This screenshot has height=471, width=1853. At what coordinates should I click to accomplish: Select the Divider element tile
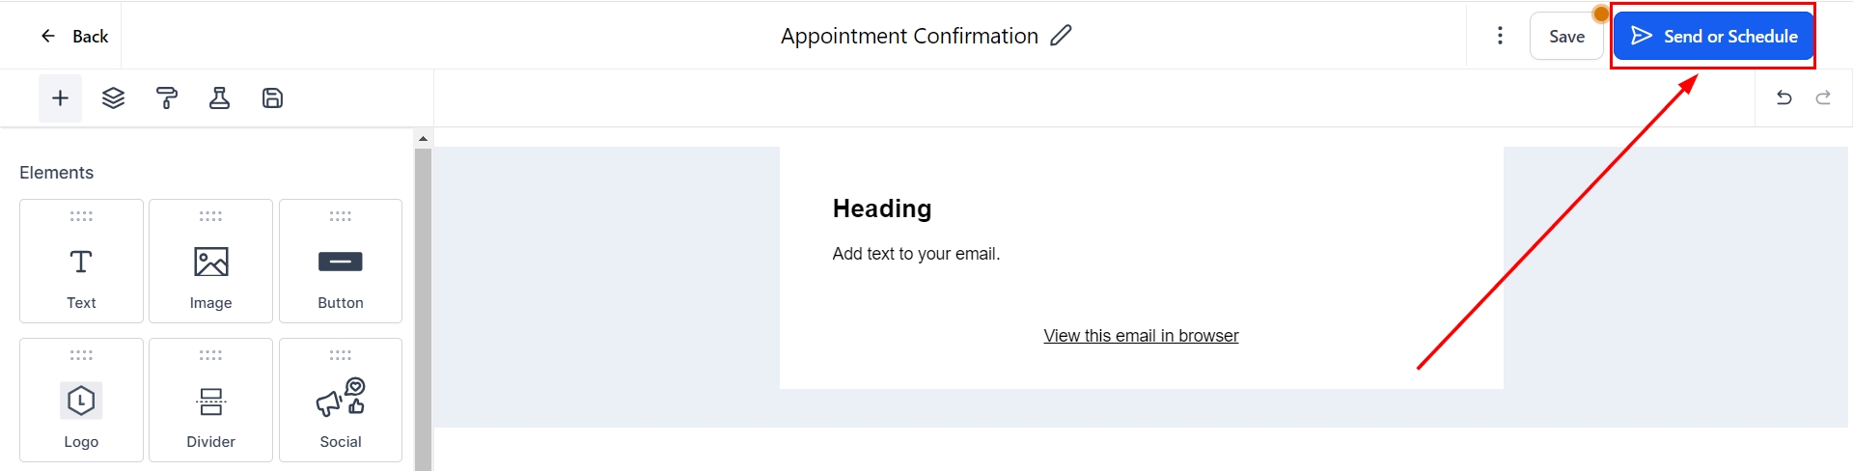click(x=210, y=400)
